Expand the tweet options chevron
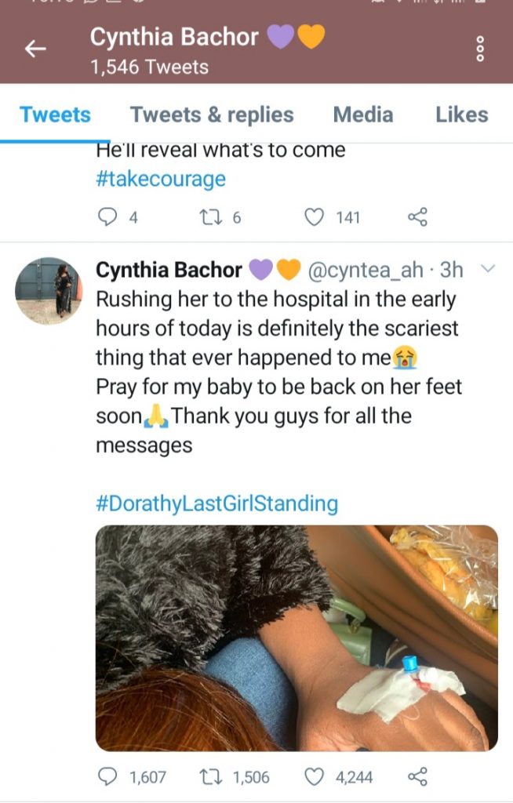This screenshot has width=513, height=803. (487, 270)
